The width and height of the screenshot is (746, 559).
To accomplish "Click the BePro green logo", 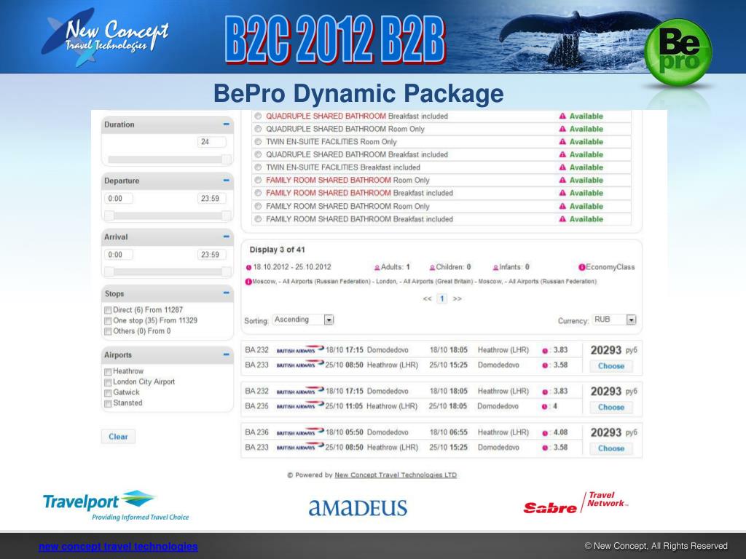I will click(x=678, y=52).
